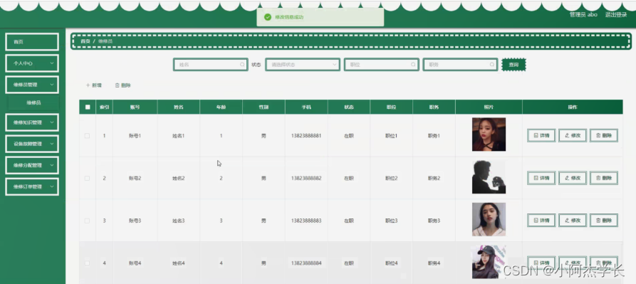This screenshot has width=636, height=284.
Task: Click 首页 in the breadcrumb
Action: click(85, 41)
